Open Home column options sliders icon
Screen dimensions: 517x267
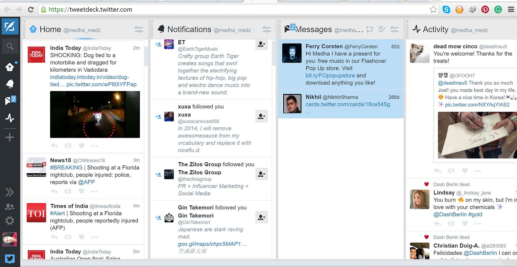139,30
